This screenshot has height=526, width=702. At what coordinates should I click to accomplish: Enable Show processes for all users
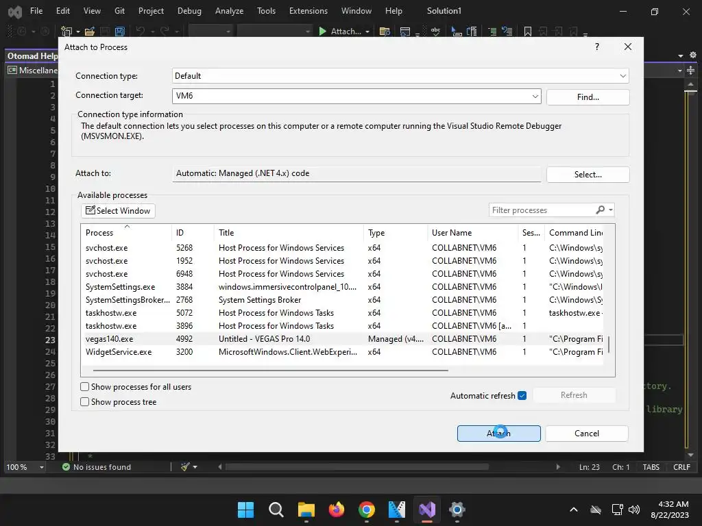pyautogui.click(x=84, y=386)
